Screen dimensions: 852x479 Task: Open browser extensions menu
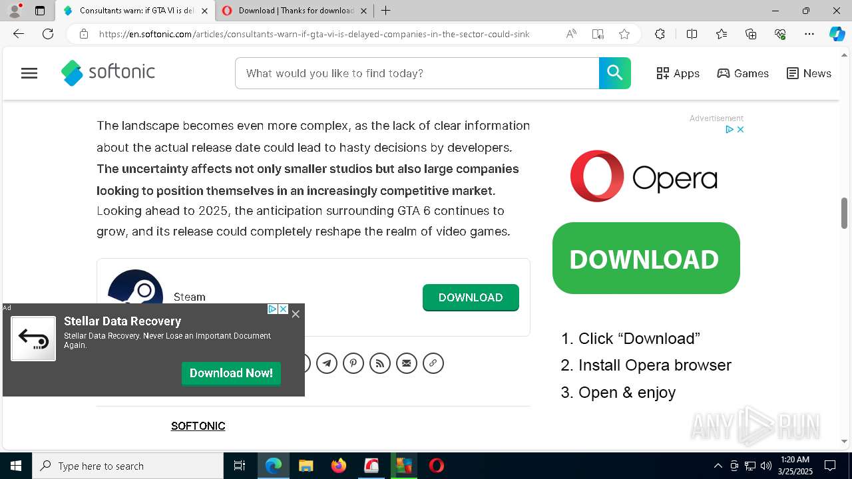[x=660, y=34]
